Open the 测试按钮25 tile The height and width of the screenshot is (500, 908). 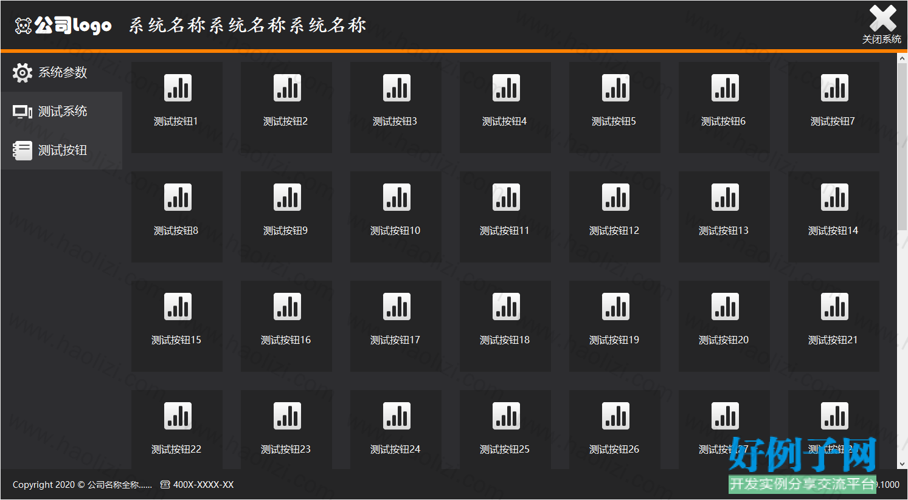pos(505,429)
